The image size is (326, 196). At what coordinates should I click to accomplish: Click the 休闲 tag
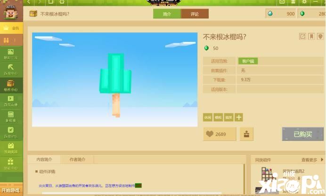tap(208, 118)
